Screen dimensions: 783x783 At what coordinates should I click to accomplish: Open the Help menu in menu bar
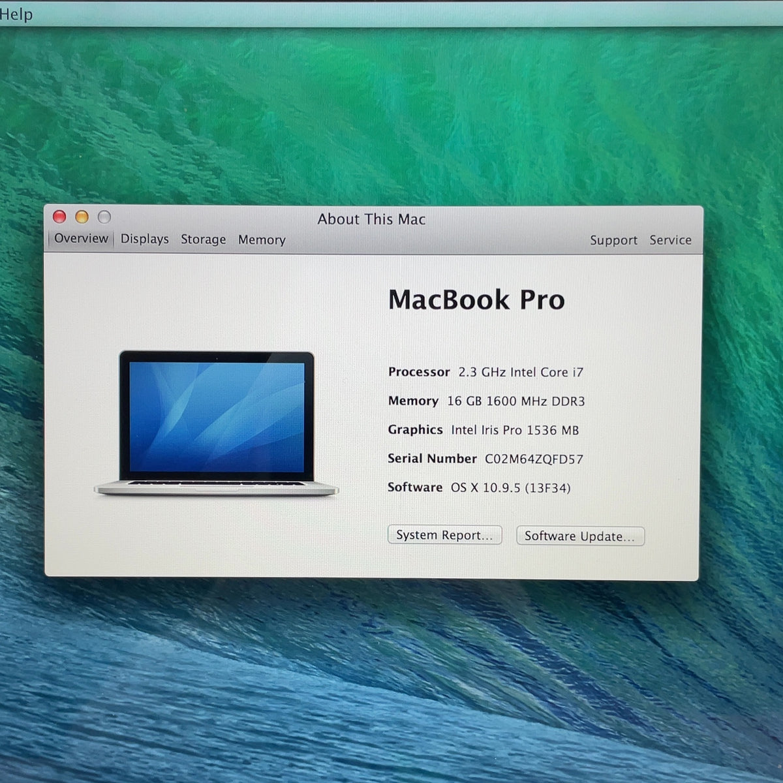(16, 14)
